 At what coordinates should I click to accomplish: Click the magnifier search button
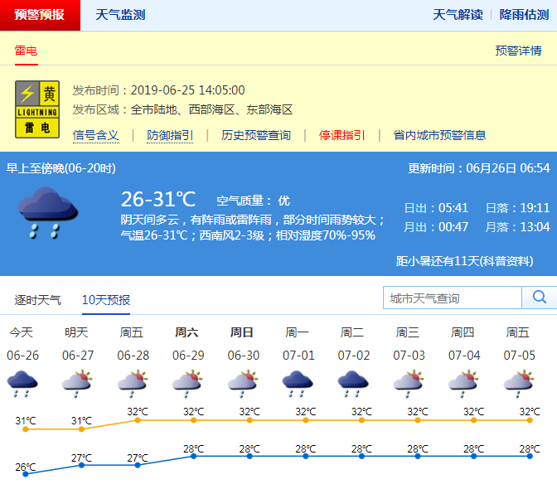[539, 298]
